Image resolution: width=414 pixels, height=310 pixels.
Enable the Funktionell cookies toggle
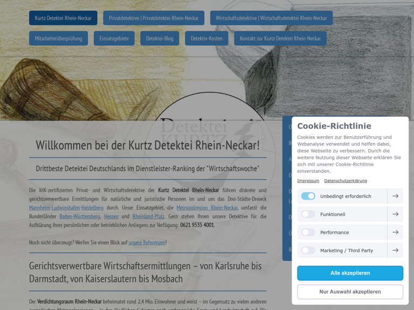tap(308, 214)
